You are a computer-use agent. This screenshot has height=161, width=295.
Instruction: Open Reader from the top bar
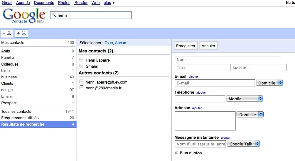[x=81, y=3]
